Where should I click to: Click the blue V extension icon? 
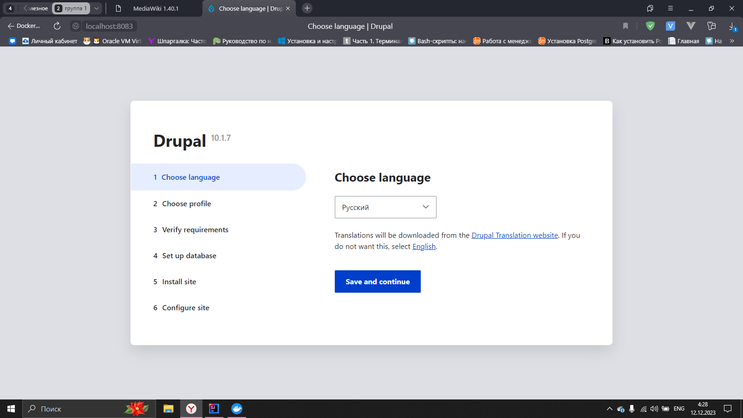click(x=670, y=26)
